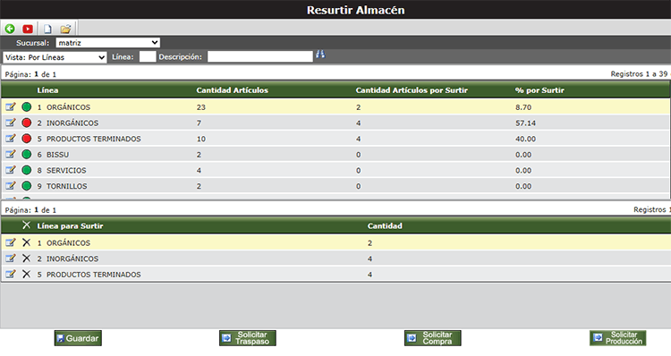This screenshot has width=671, height=356.
Task: Click edit icon for SERVICIOS row
Action: (11, 170)
